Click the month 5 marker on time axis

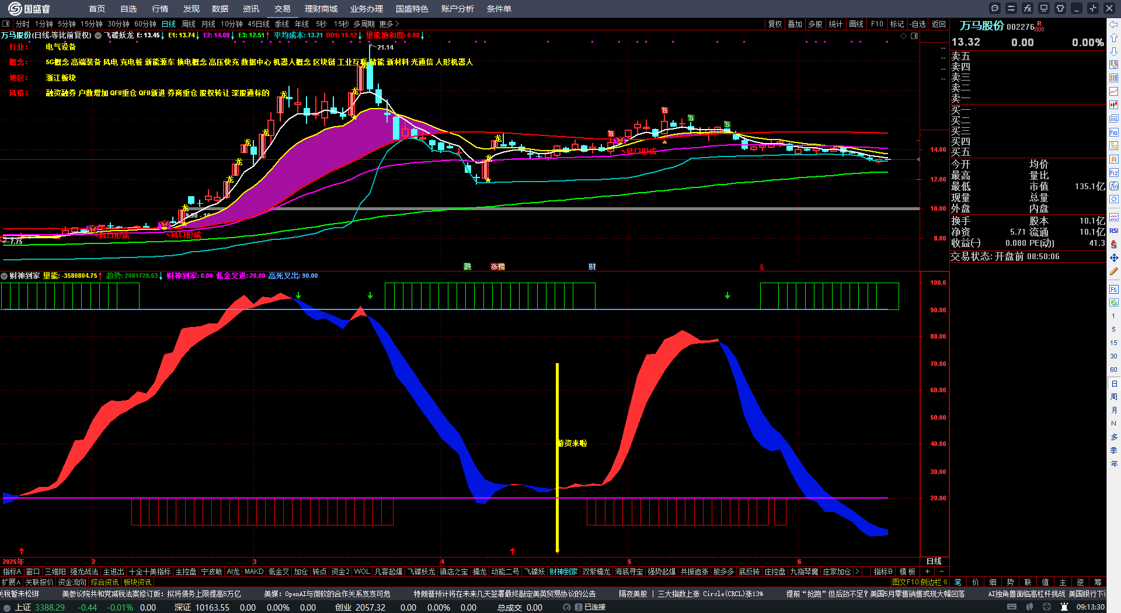(629, 562)
